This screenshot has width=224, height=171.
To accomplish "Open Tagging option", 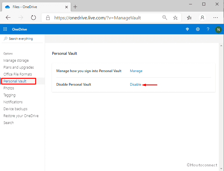I will click(10, 95).
